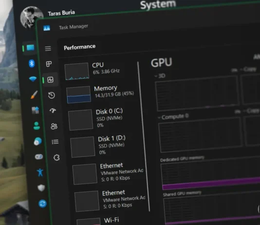260x225 pixels.
Task: Select System category icon in Settings sidebar
Action: (x=31, y=48)
